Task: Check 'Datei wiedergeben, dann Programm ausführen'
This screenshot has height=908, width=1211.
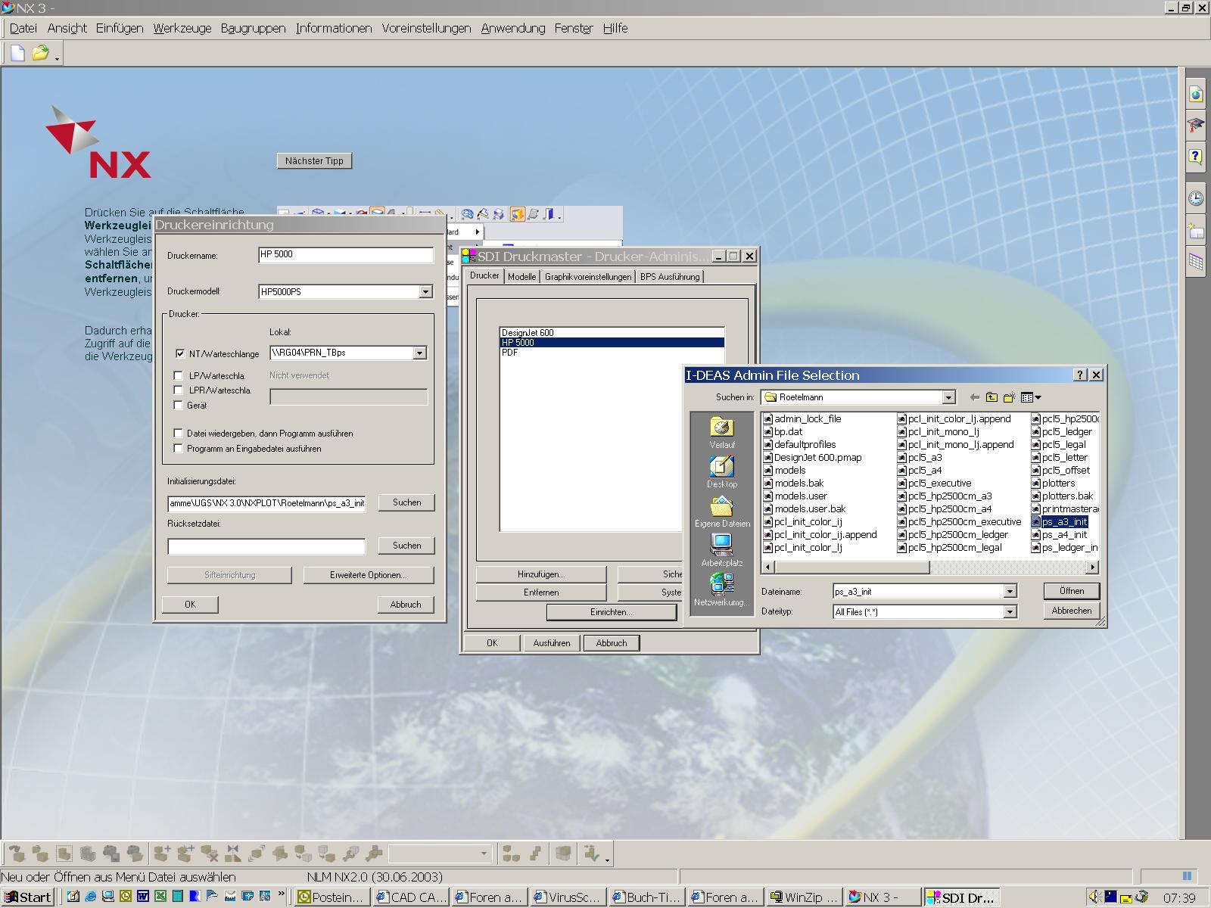Action: coord(179,434)
